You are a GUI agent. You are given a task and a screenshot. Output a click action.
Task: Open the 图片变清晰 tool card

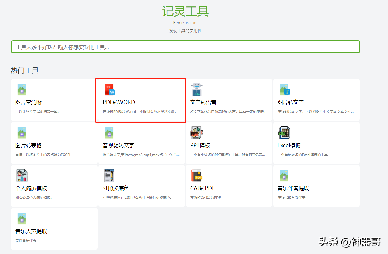[54, 100]
